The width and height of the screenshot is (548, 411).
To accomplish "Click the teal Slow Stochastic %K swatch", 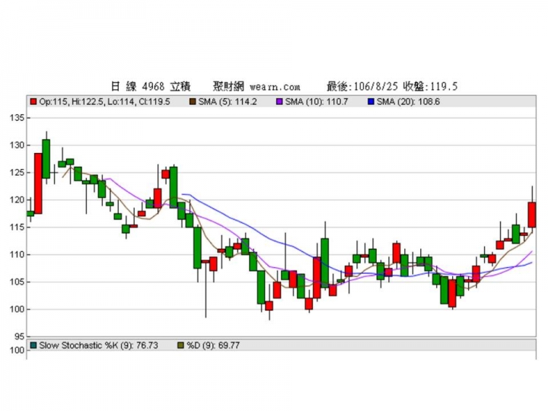I will 33,346.
